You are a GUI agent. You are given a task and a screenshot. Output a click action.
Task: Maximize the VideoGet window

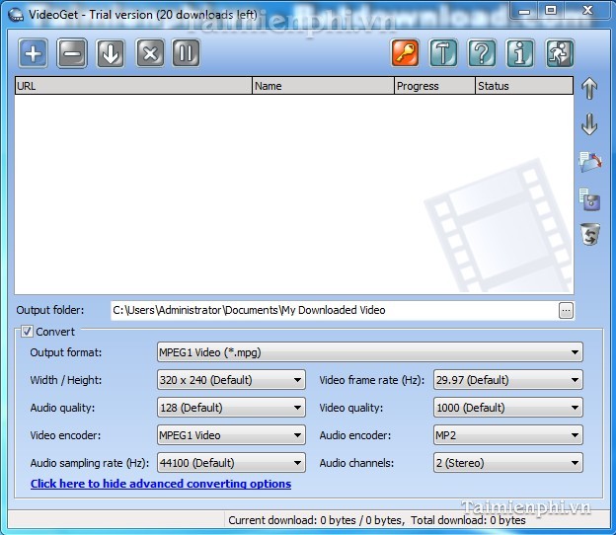pyautogui.click(x=551, y=11)
